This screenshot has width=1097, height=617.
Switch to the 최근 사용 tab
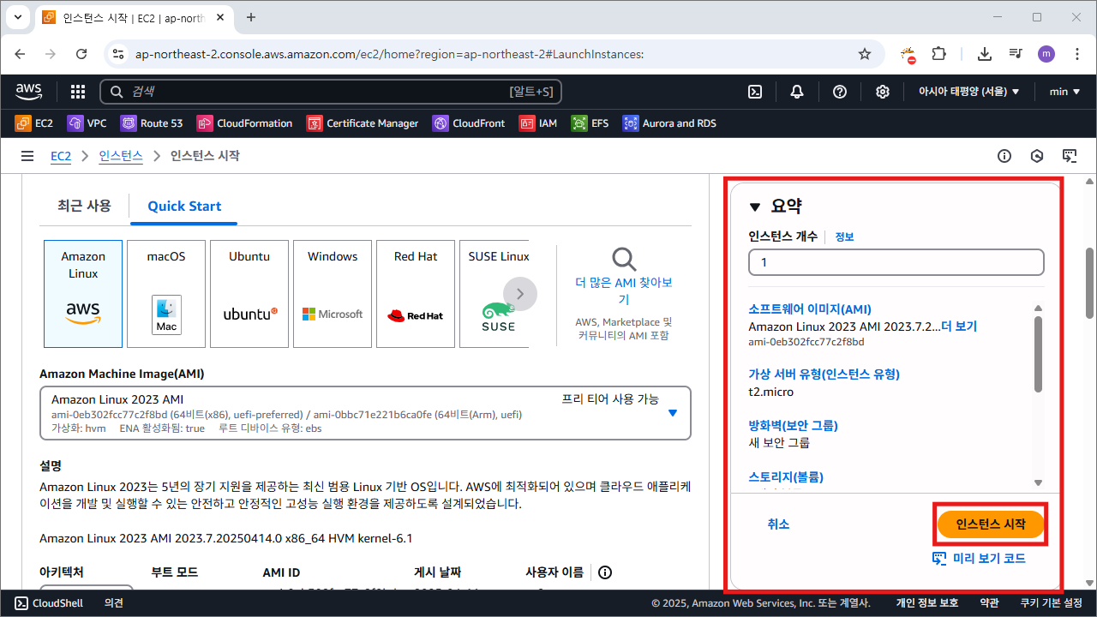click(x=84, y=206)
